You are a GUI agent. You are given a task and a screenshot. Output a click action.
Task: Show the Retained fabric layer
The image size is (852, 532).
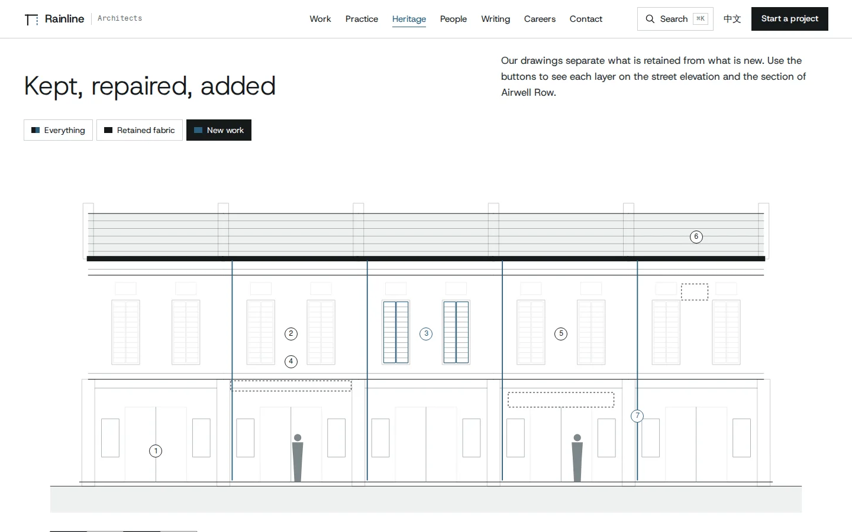coord(140,130)
